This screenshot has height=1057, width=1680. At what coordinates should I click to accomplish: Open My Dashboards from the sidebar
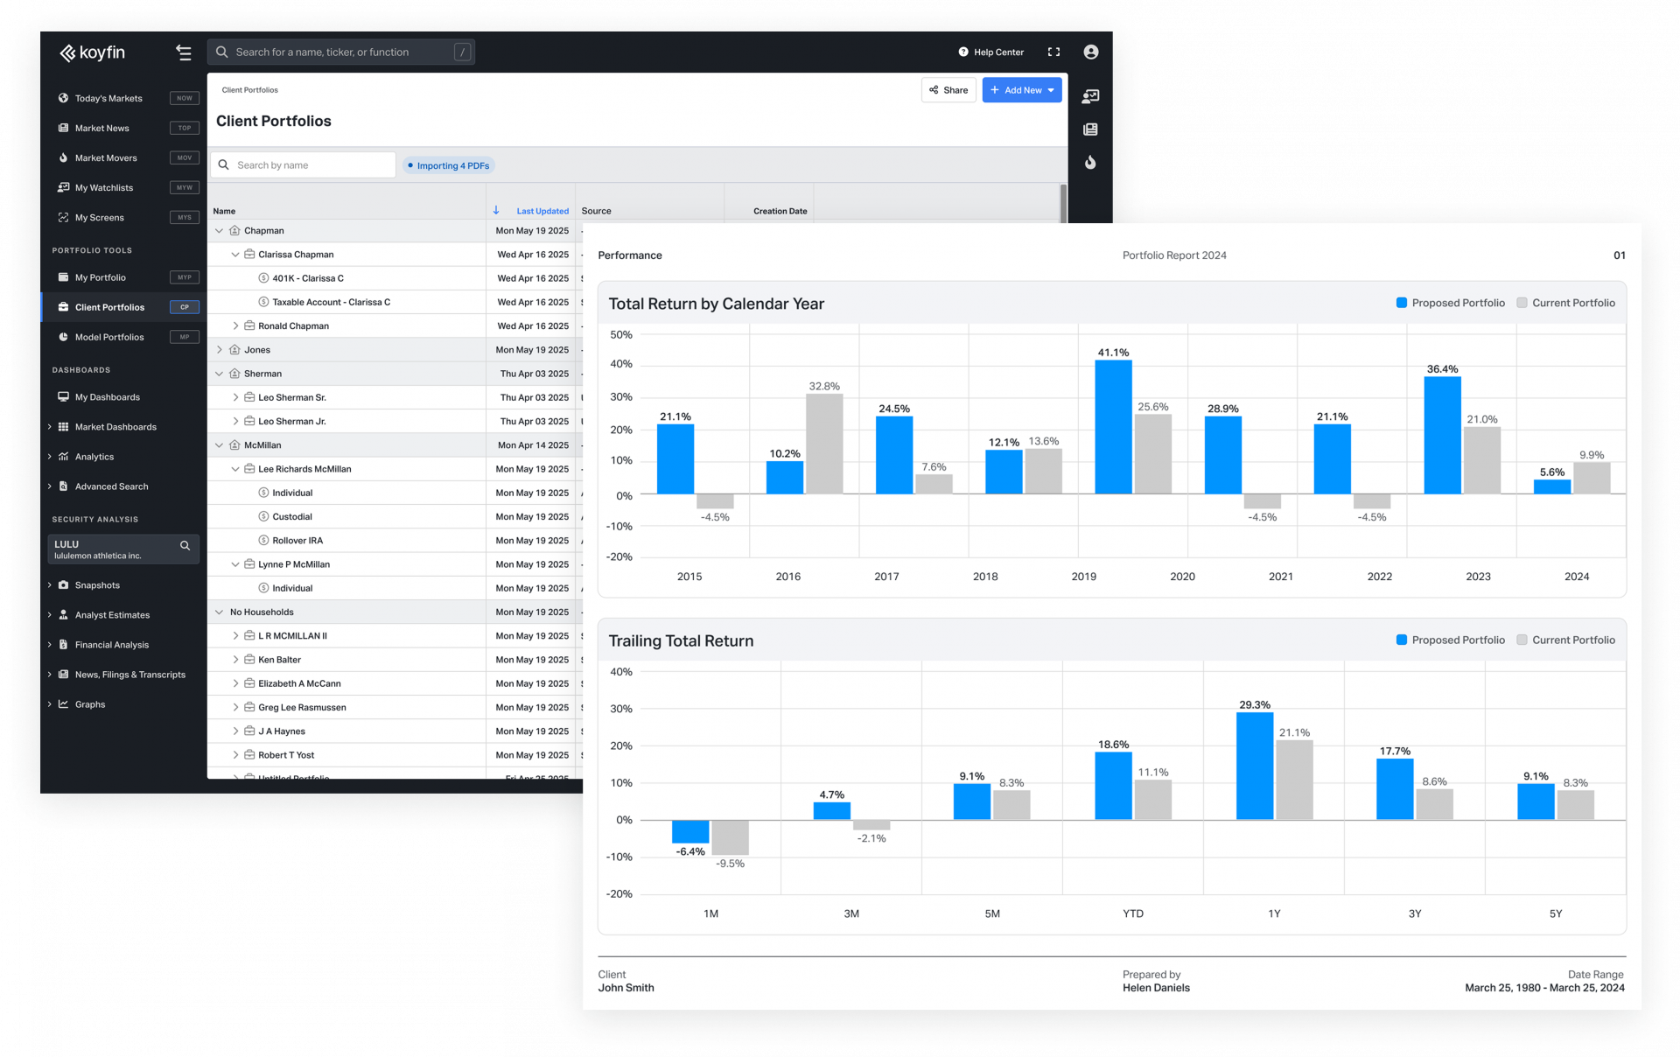(107, 396)
